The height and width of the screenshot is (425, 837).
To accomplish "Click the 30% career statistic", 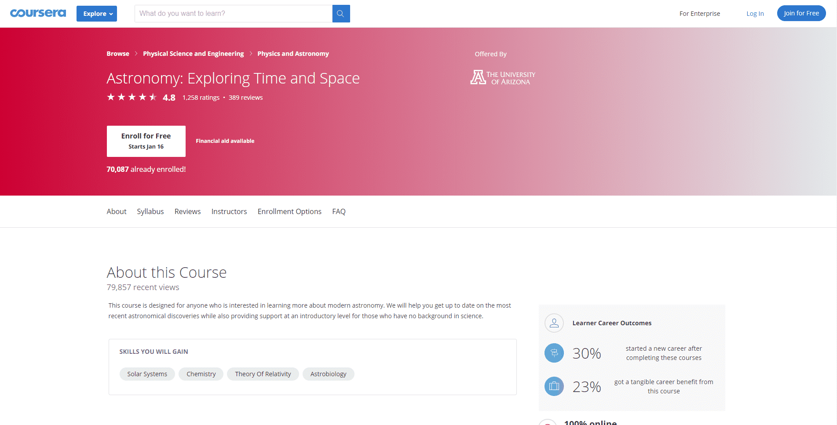I will 587,353.
